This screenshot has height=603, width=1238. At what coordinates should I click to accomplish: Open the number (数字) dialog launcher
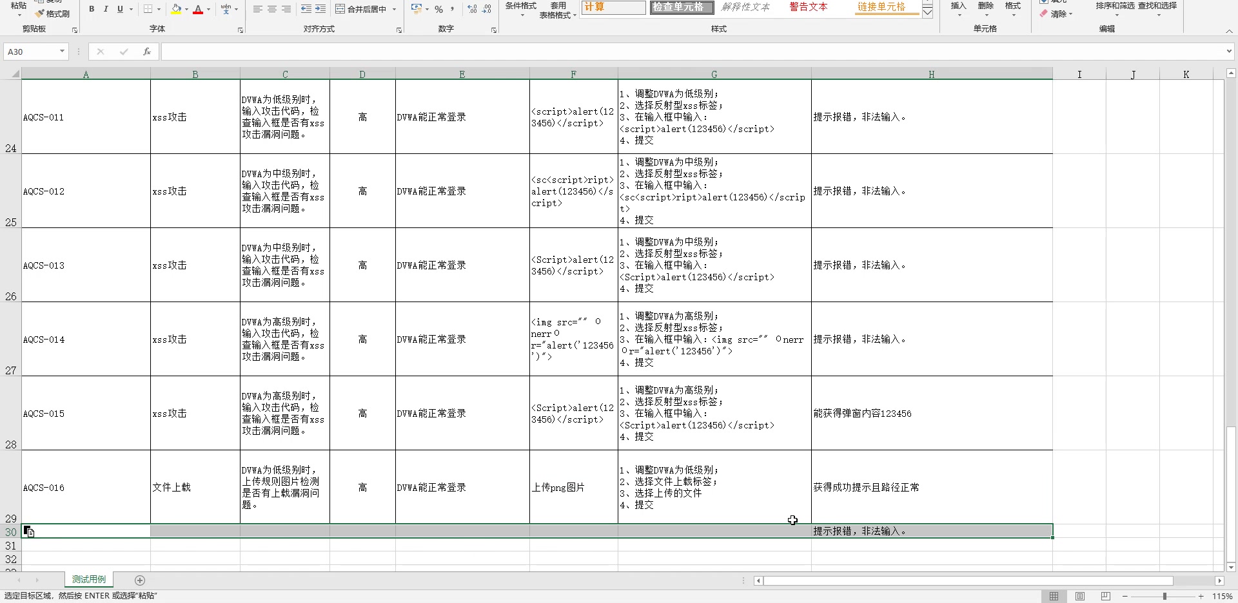pyautogui.click(x=494, y=30)
